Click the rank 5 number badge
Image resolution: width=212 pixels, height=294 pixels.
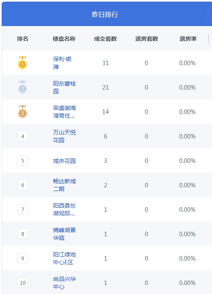click(23, 160)
